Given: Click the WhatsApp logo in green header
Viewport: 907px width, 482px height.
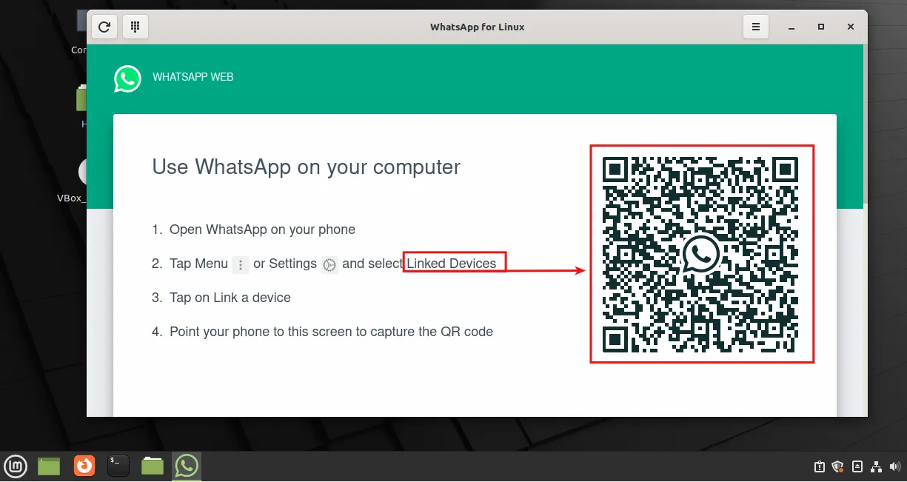Looking at the screenshot, I should 127,78.
